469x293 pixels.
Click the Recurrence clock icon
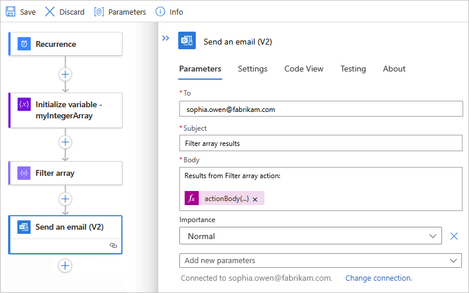point(24,44)
